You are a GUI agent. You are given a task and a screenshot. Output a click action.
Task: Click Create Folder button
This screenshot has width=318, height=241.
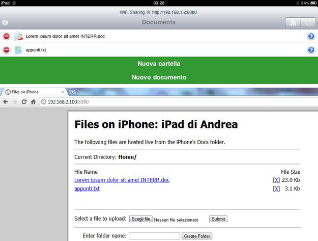click(197, 236)
